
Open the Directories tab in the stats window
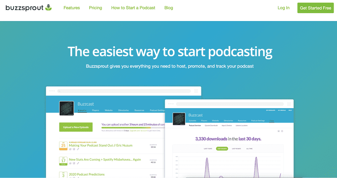pyautogui.click(x=228, y=121)
